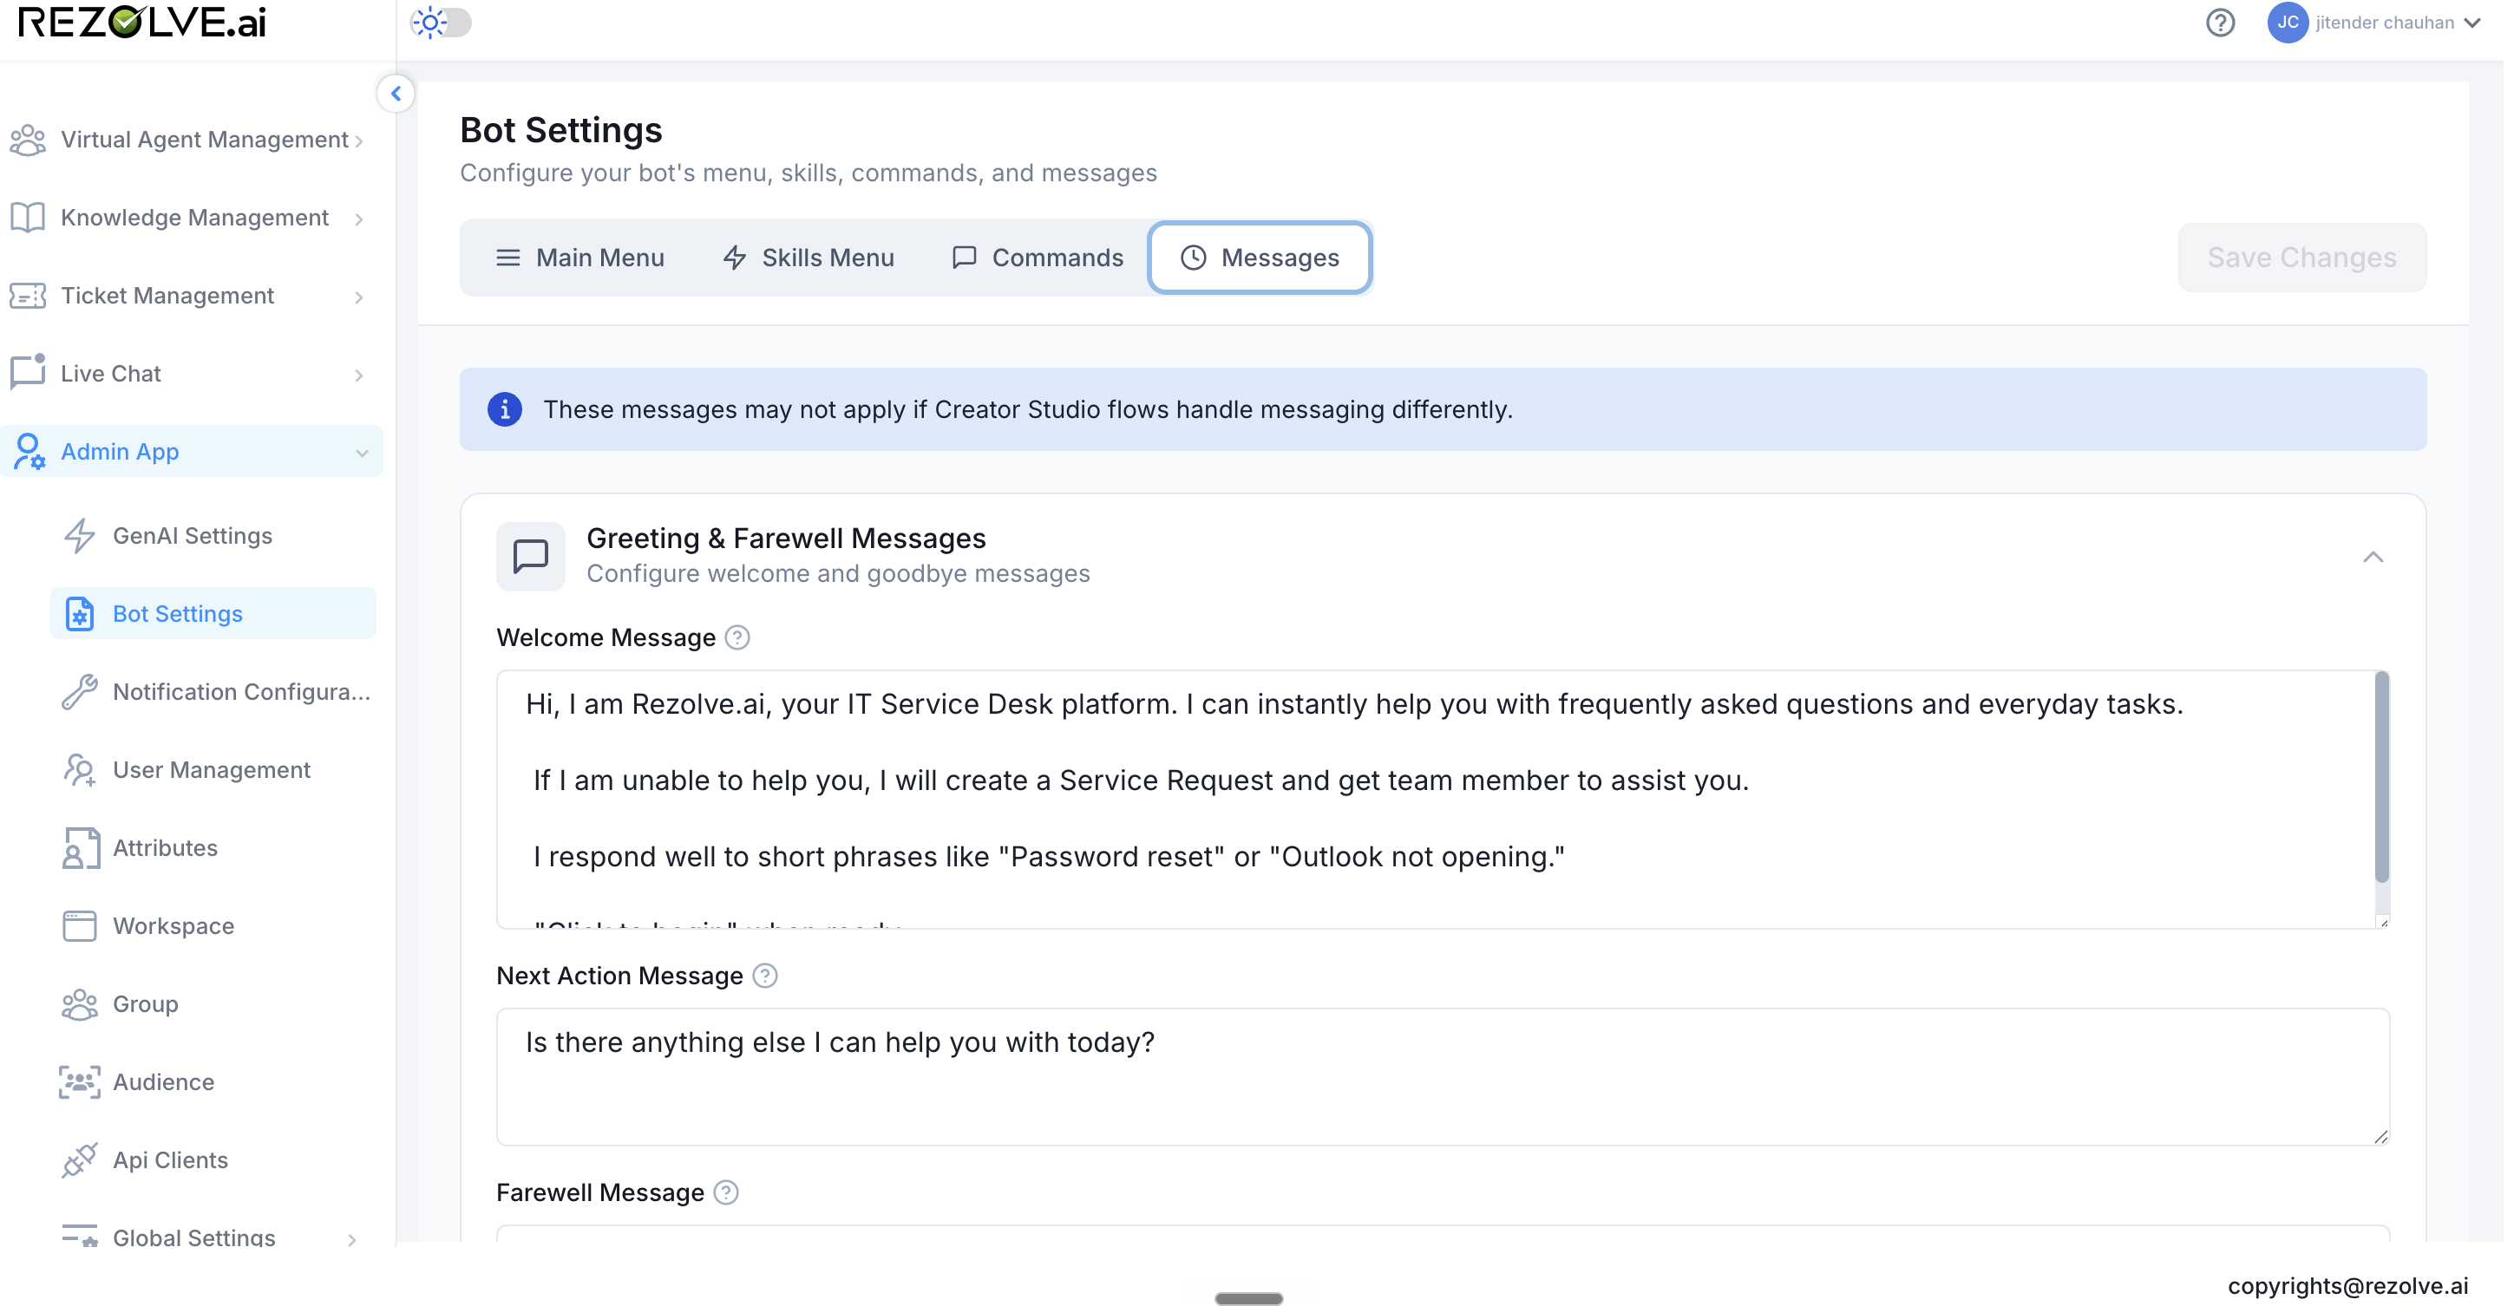Click the Bot Settings file icon

(x=80, y=613)
